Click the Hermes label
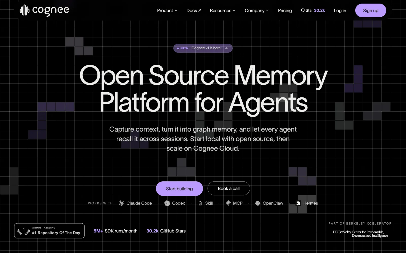Screen dimensions: 406x253 (311, 203)
